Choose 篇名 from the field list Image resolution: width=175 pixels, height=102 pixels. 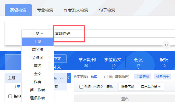pos(38,66)
